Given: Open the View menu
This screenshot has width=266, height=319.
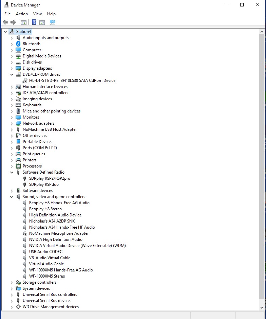Looking at the screenshot, I should coord(37,14).
